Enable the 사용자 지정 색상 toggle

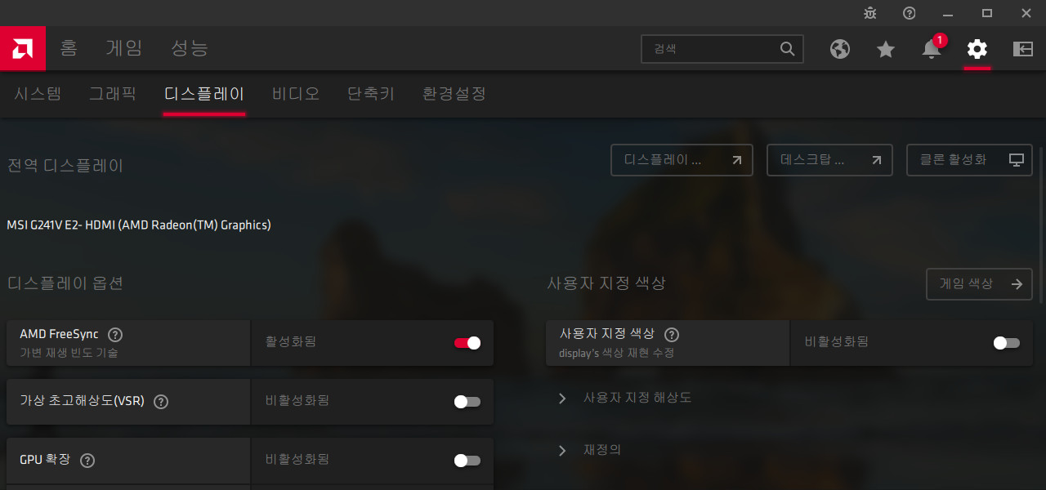click(1007, 343)
